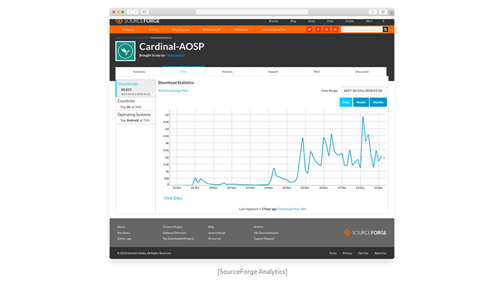
Task: Open footer Terms link
Action: (333, 253)
